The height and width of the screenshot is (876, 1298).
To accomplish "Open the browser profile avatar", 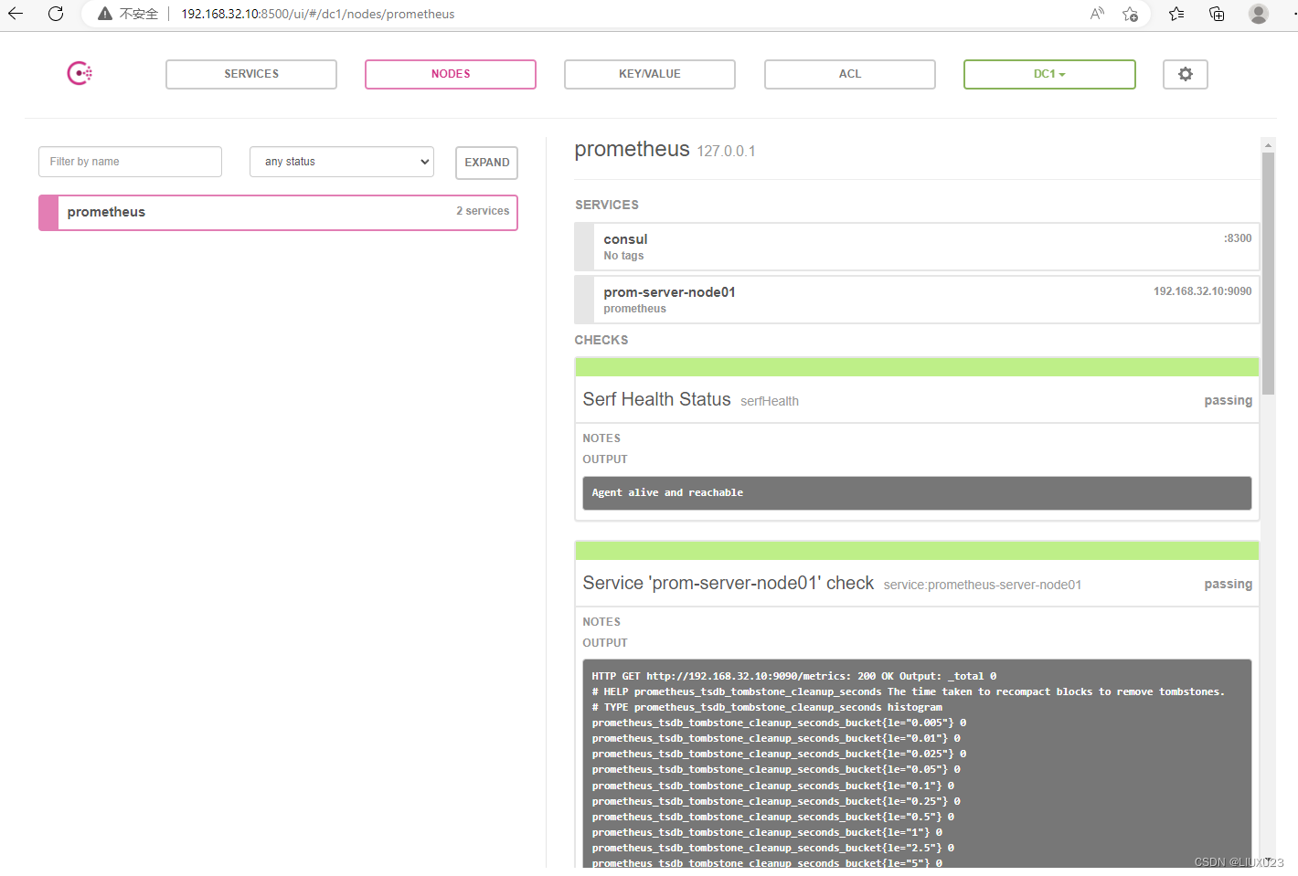I will 1259,14.
